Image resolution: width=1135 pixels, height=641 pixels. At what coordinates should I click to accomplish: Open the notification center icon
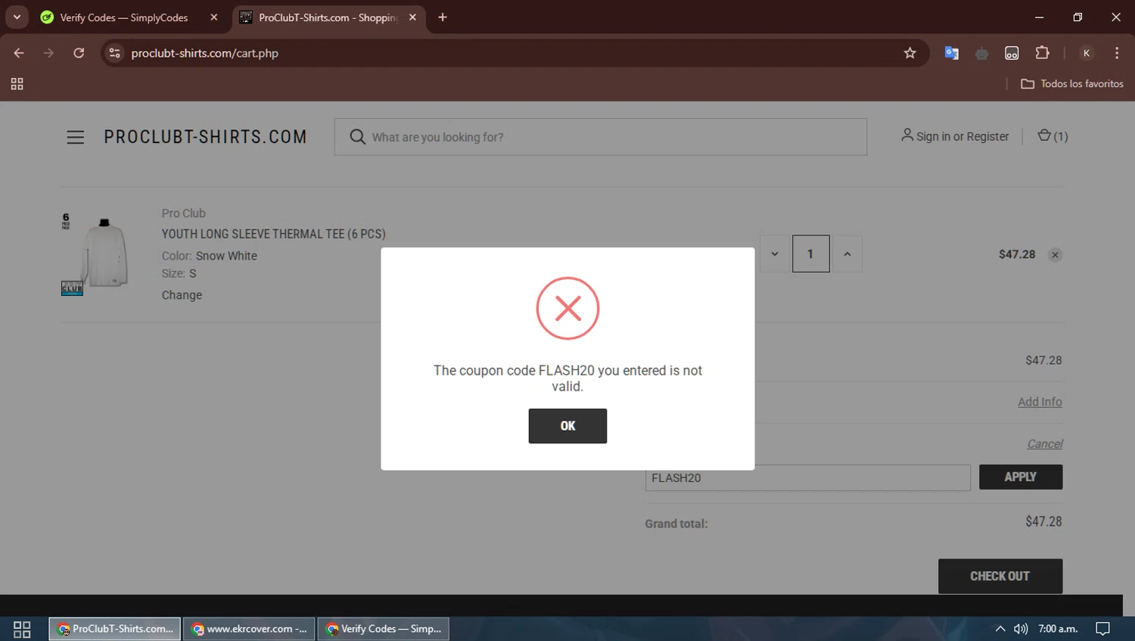(x=1103, y=629)
